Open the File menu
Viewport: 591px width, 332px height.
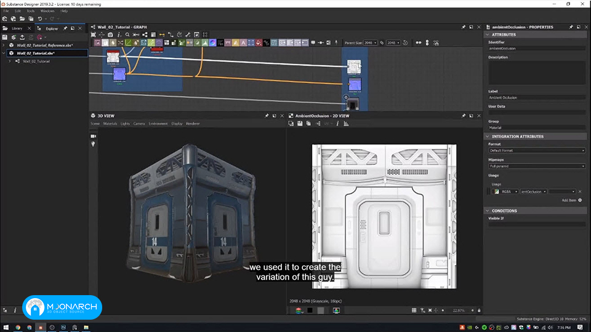pyautogui.click(x=6, y=11)
